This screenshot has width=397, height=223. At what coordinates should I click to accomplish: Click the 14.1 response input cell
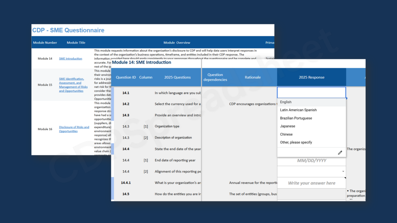(311, 92)
